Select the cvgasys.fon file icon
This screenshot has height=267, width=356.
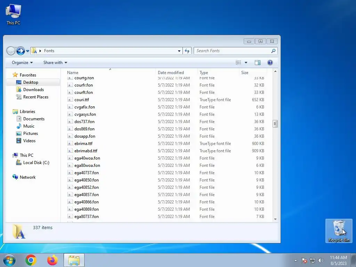(70, 114)
